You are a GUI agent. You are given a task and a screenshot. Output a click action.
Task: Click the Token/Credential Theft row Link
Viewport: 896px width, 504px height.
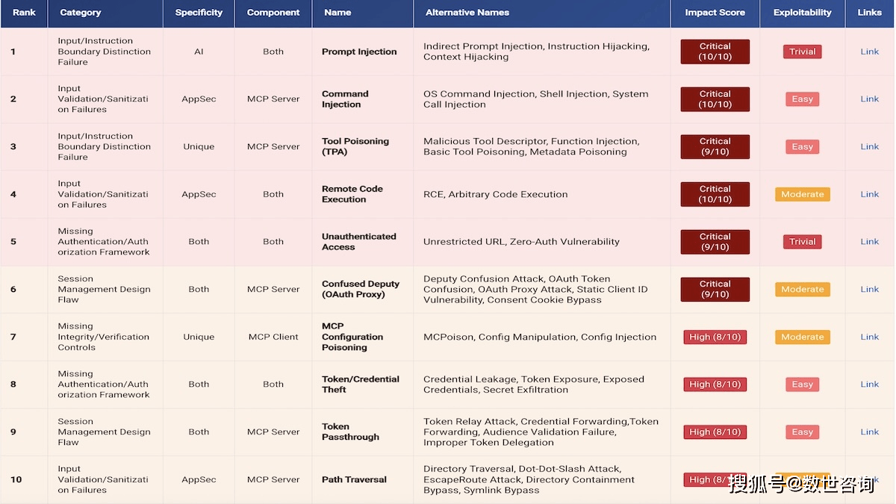click(x=869, y=384)
